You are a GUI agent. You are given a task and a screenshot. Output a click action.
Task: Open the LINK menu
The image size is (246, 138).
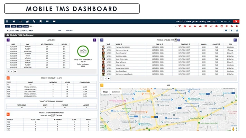pyautogui.click(x=60, y=30)
